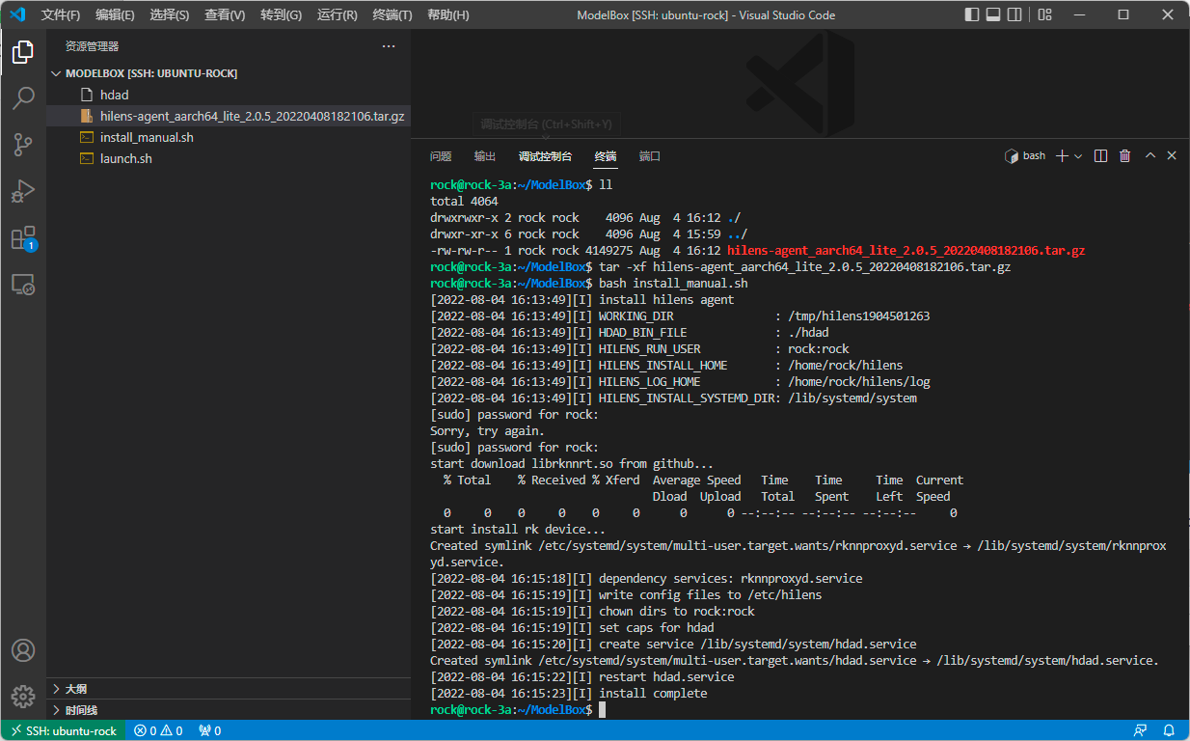The width and height of the screenshot is (1190, 741).
Task: Open Remote Explorer view
Action: coord(23,285)
